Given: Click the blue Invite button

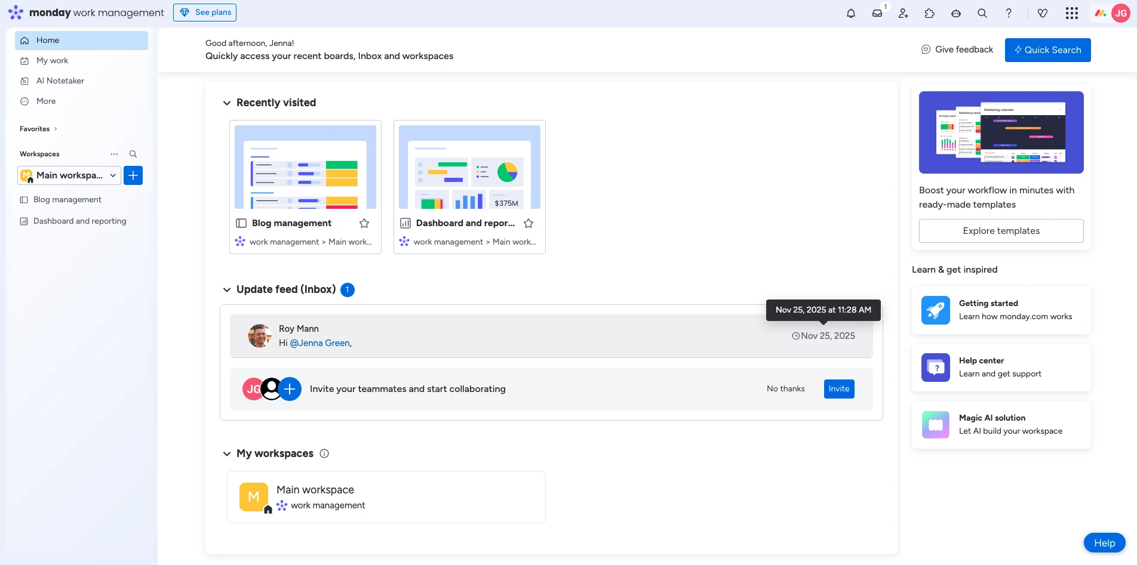Looking at the screenshot, I should tap(839, 389).
